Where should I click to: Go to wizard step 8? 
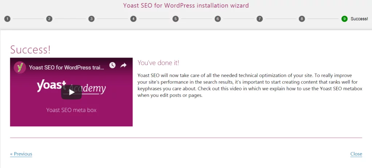click(x=302, y=19)
